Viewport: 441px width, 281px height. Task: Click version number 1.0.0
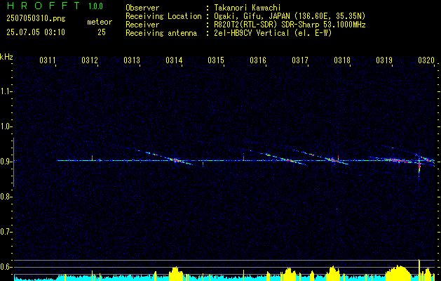pos(95,6)
